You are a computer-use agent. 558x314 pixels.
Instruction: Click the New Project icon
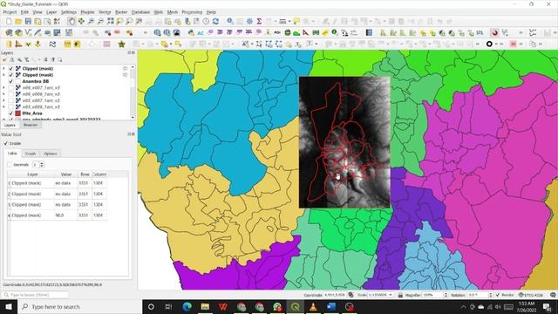(9, 21)
